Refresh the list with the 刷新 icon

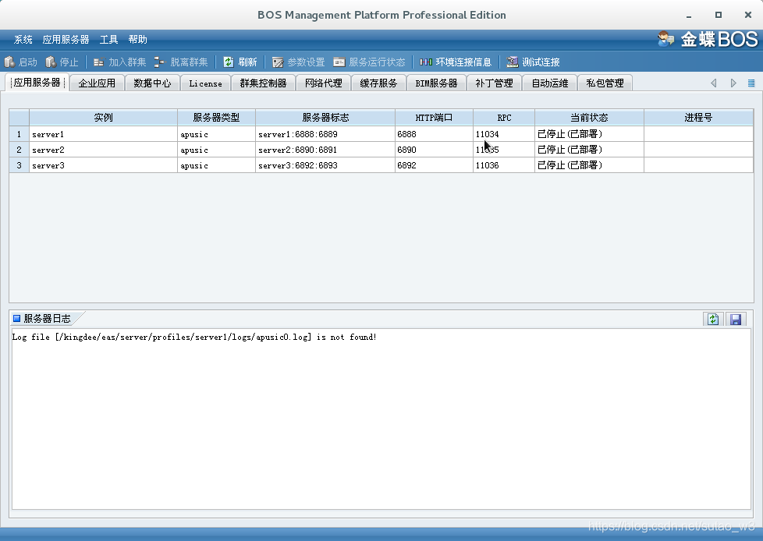click(x=229, y=62)
